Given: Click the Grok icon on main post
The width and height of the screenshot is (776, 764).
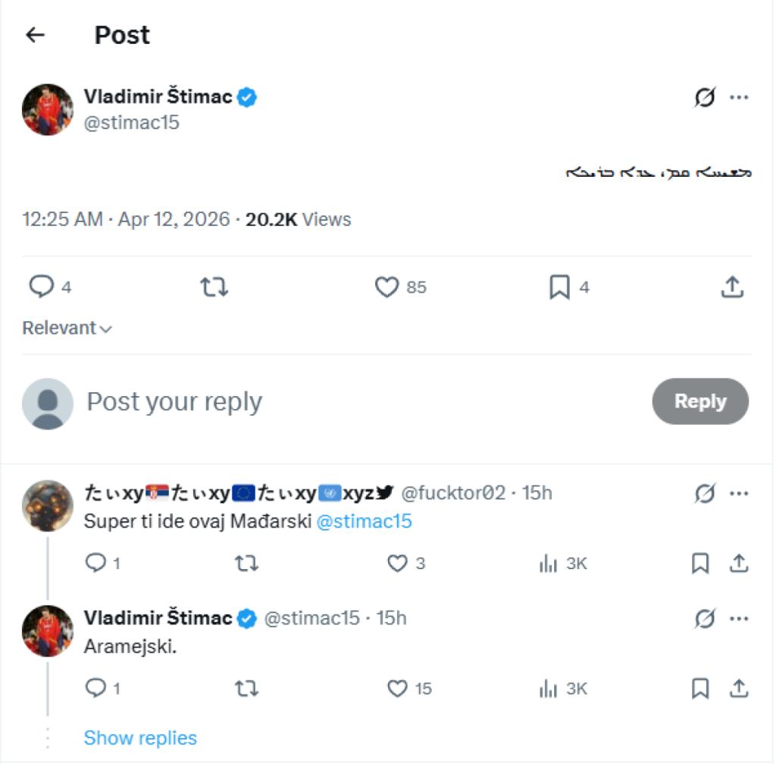Looking at the screenshot, I should click(x=705, y=98).
